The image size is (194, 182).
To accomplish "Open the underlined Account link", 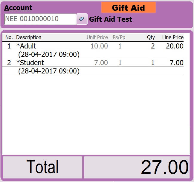I will pos(18,8).
